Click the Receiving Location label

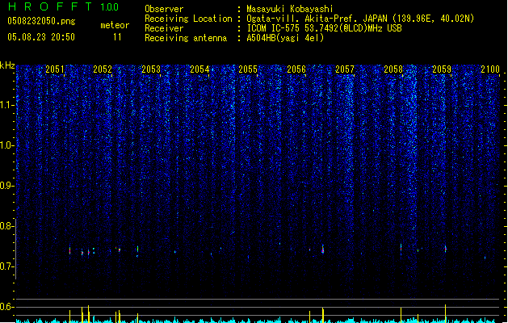tap(188, 19)
